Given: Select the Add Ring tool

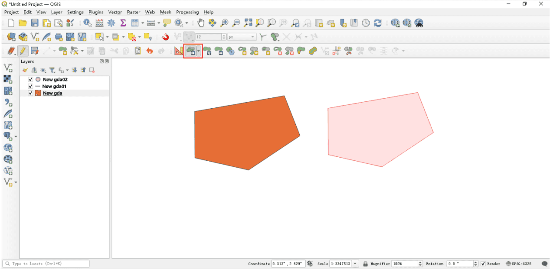Looking at the screenshot, I should click(243, 51).
